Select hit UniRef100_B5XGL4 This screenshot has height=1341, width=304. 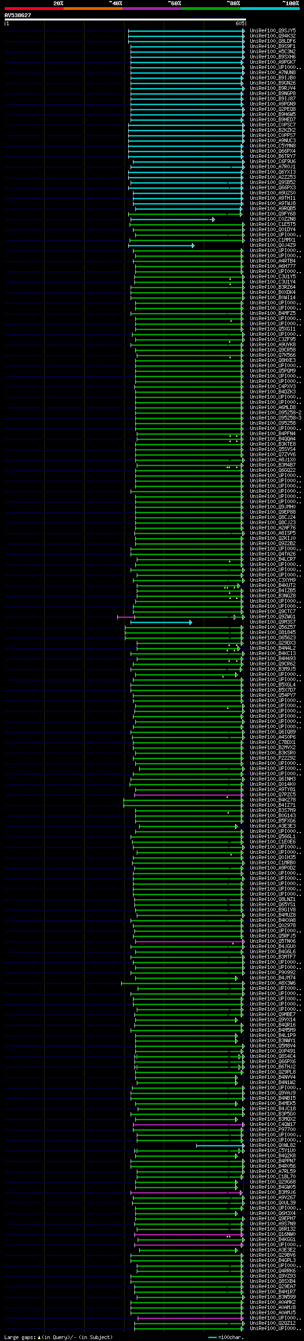coord(273,685)
